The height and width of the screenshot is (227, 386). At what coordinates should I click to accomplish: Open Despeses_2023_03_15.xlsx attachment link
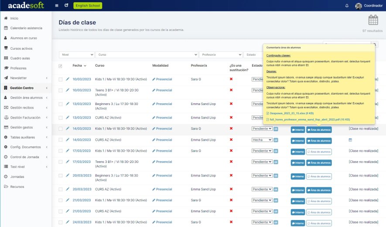point(291,113)
